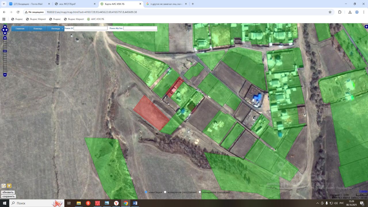Image resolution: width=368 pixels, height=207 pixels.
Task: Expand the layer switcher plus icon at map corner
Action: tap(366, 27)
